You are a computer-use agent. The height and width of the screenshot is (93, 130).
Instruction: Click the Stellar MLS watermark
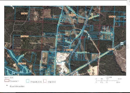118,46
